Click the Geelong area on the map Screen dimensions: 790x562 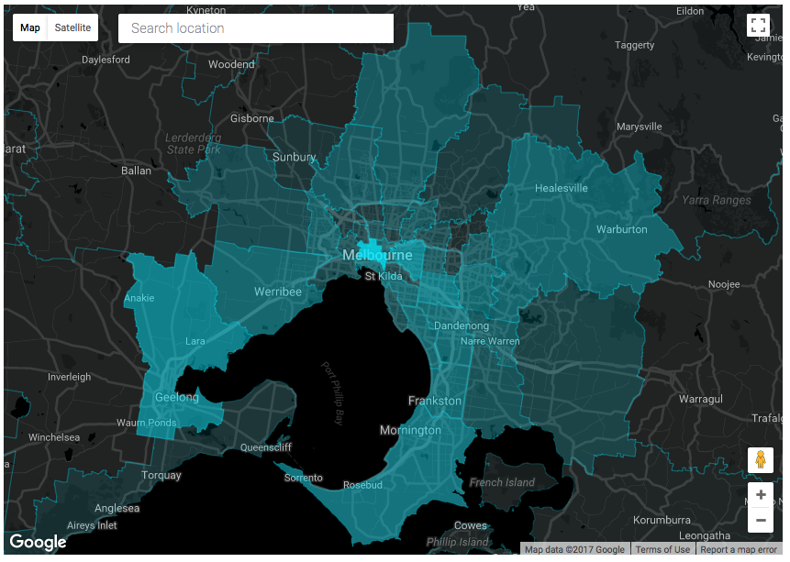175,397
